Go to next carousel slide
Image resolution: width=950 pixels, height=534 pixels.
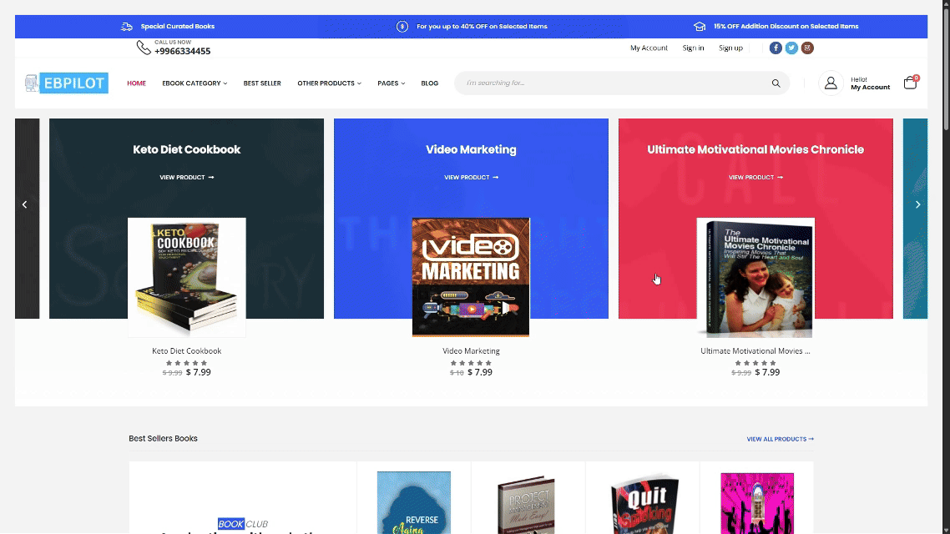(x=918, y=204)
